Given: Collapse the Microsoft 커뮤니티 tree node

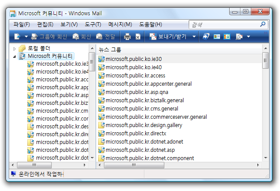Looking at the screenshot, I should click(14, 57).
